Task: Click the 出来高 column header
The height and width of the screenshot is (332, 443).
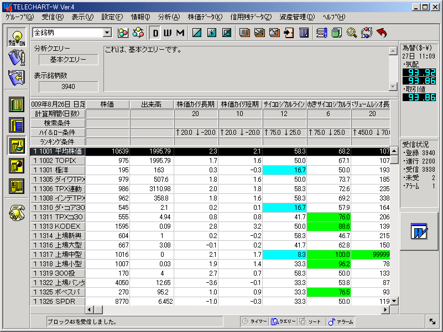Action: coord(152,104)
